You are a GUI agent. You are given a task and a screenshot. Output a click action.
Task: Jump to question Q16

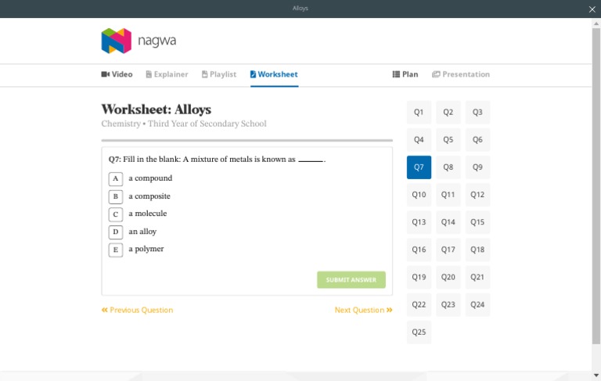[x=419, y=250]
